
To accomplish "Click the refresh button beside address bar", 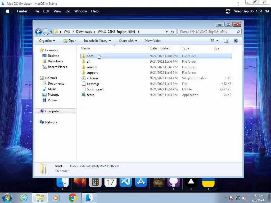I will [x=173, y=32].
